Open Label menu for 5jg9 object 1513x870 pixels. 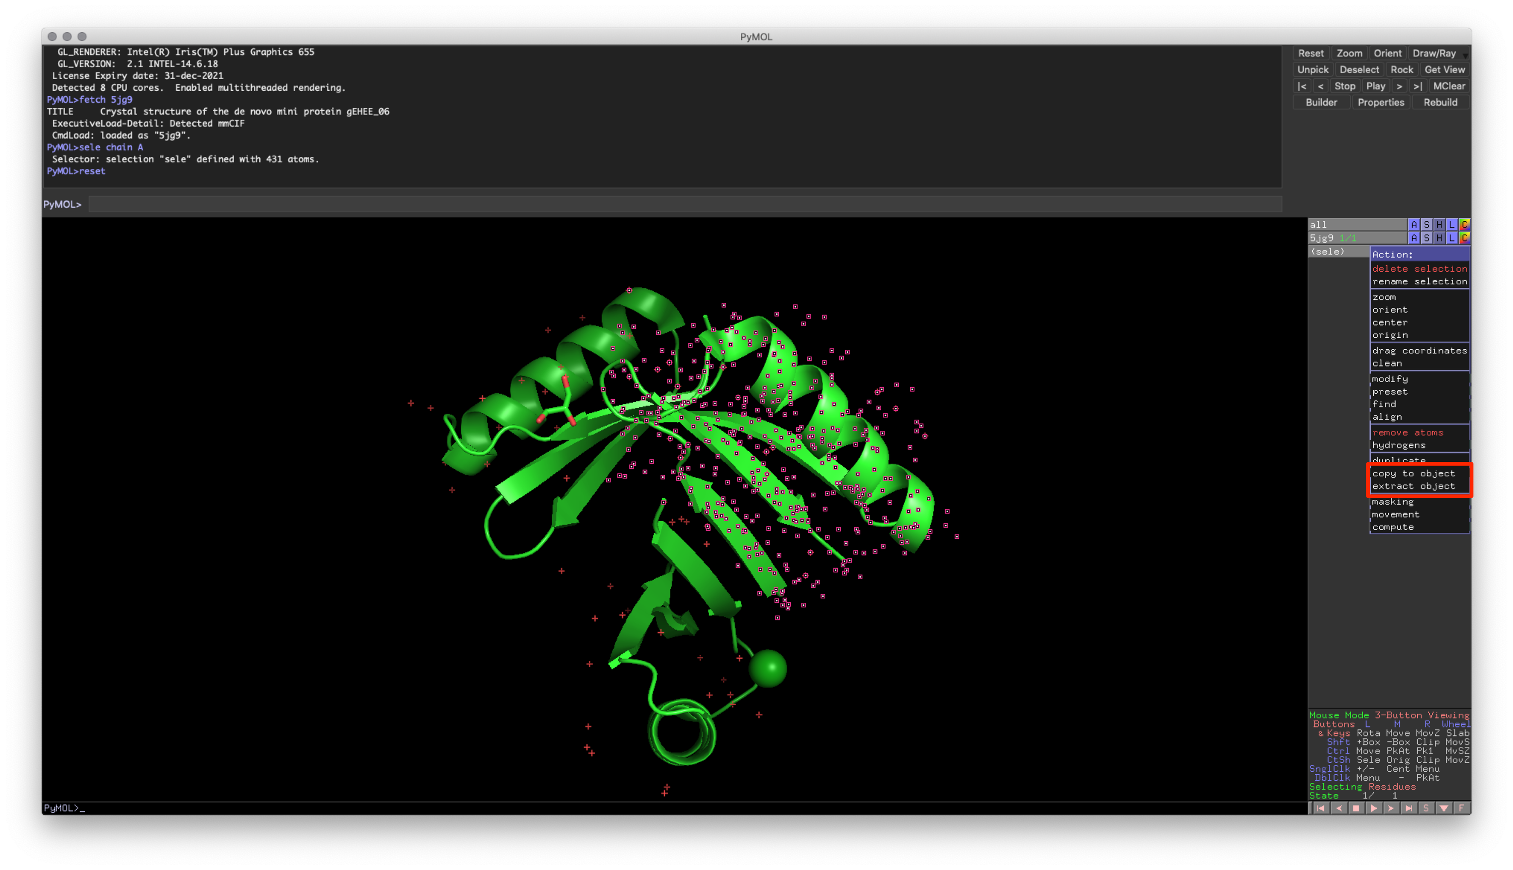(x=1451, y=238)
